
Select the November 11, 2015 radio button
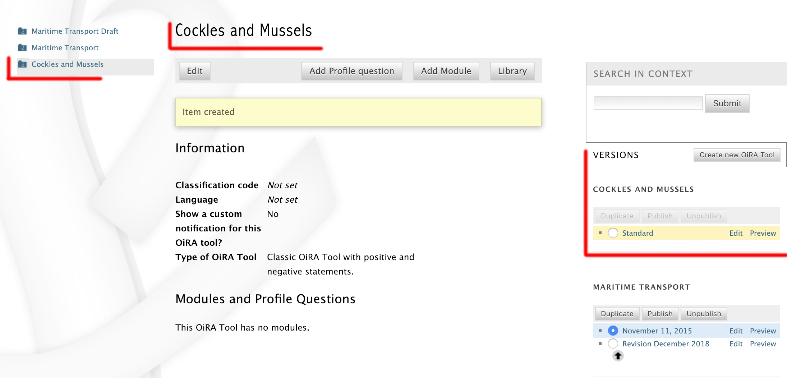(x=612, y=330)
